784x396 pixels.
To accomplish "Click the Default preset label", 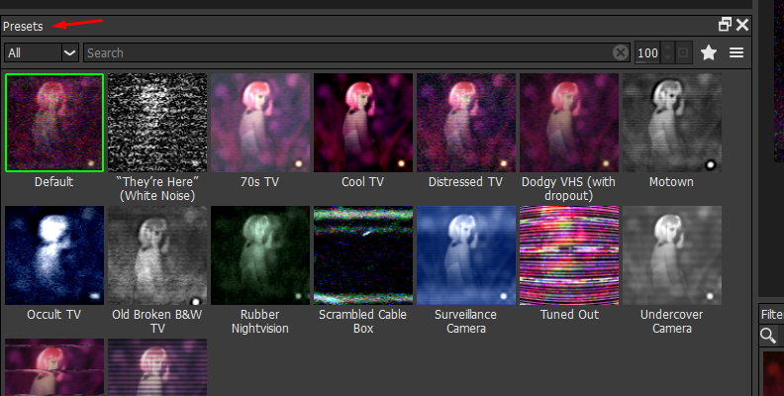I will [54, 181].
